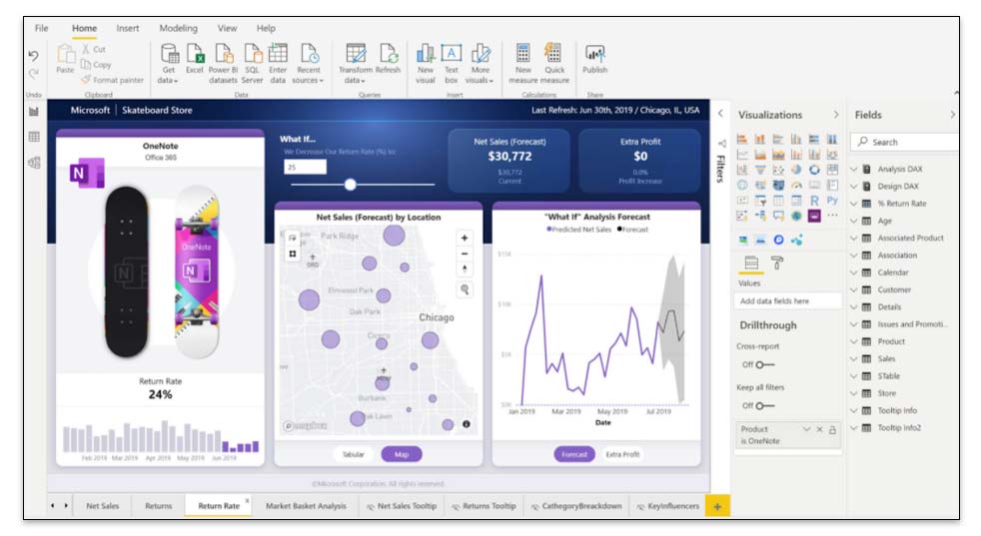
Task: Open the Get data dropdown
Action: [168, 63]
